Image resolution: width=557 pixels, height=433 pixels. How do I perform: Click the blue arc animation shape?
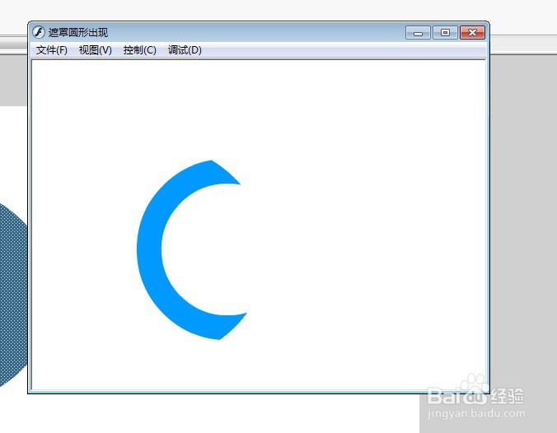[151, 249]
